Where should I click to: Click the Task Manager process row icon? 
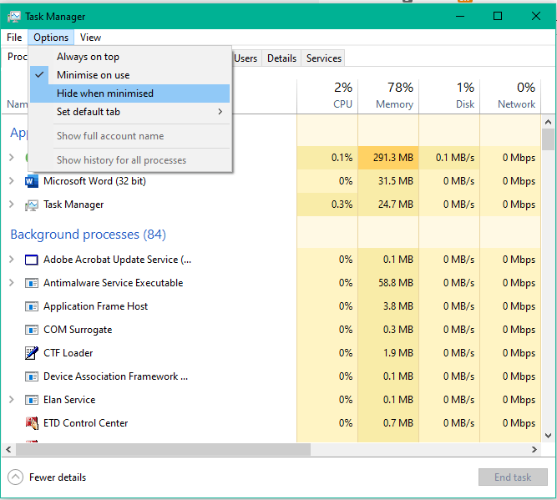click(x=31, y=205)
